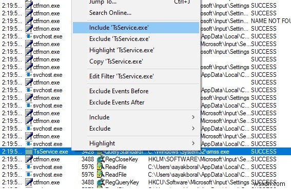
Task: Click the RegQueryKey operation text
Action: click(x=122, y=182)
